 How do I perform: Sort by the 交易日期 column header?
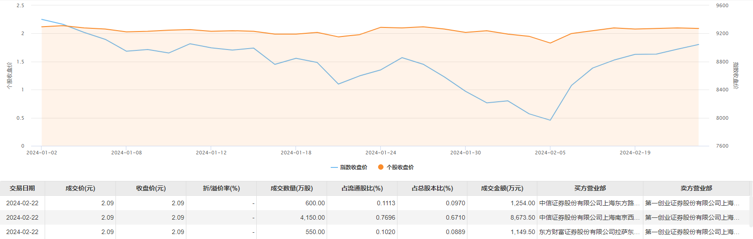pyautogui.click(x=22, y=188)
